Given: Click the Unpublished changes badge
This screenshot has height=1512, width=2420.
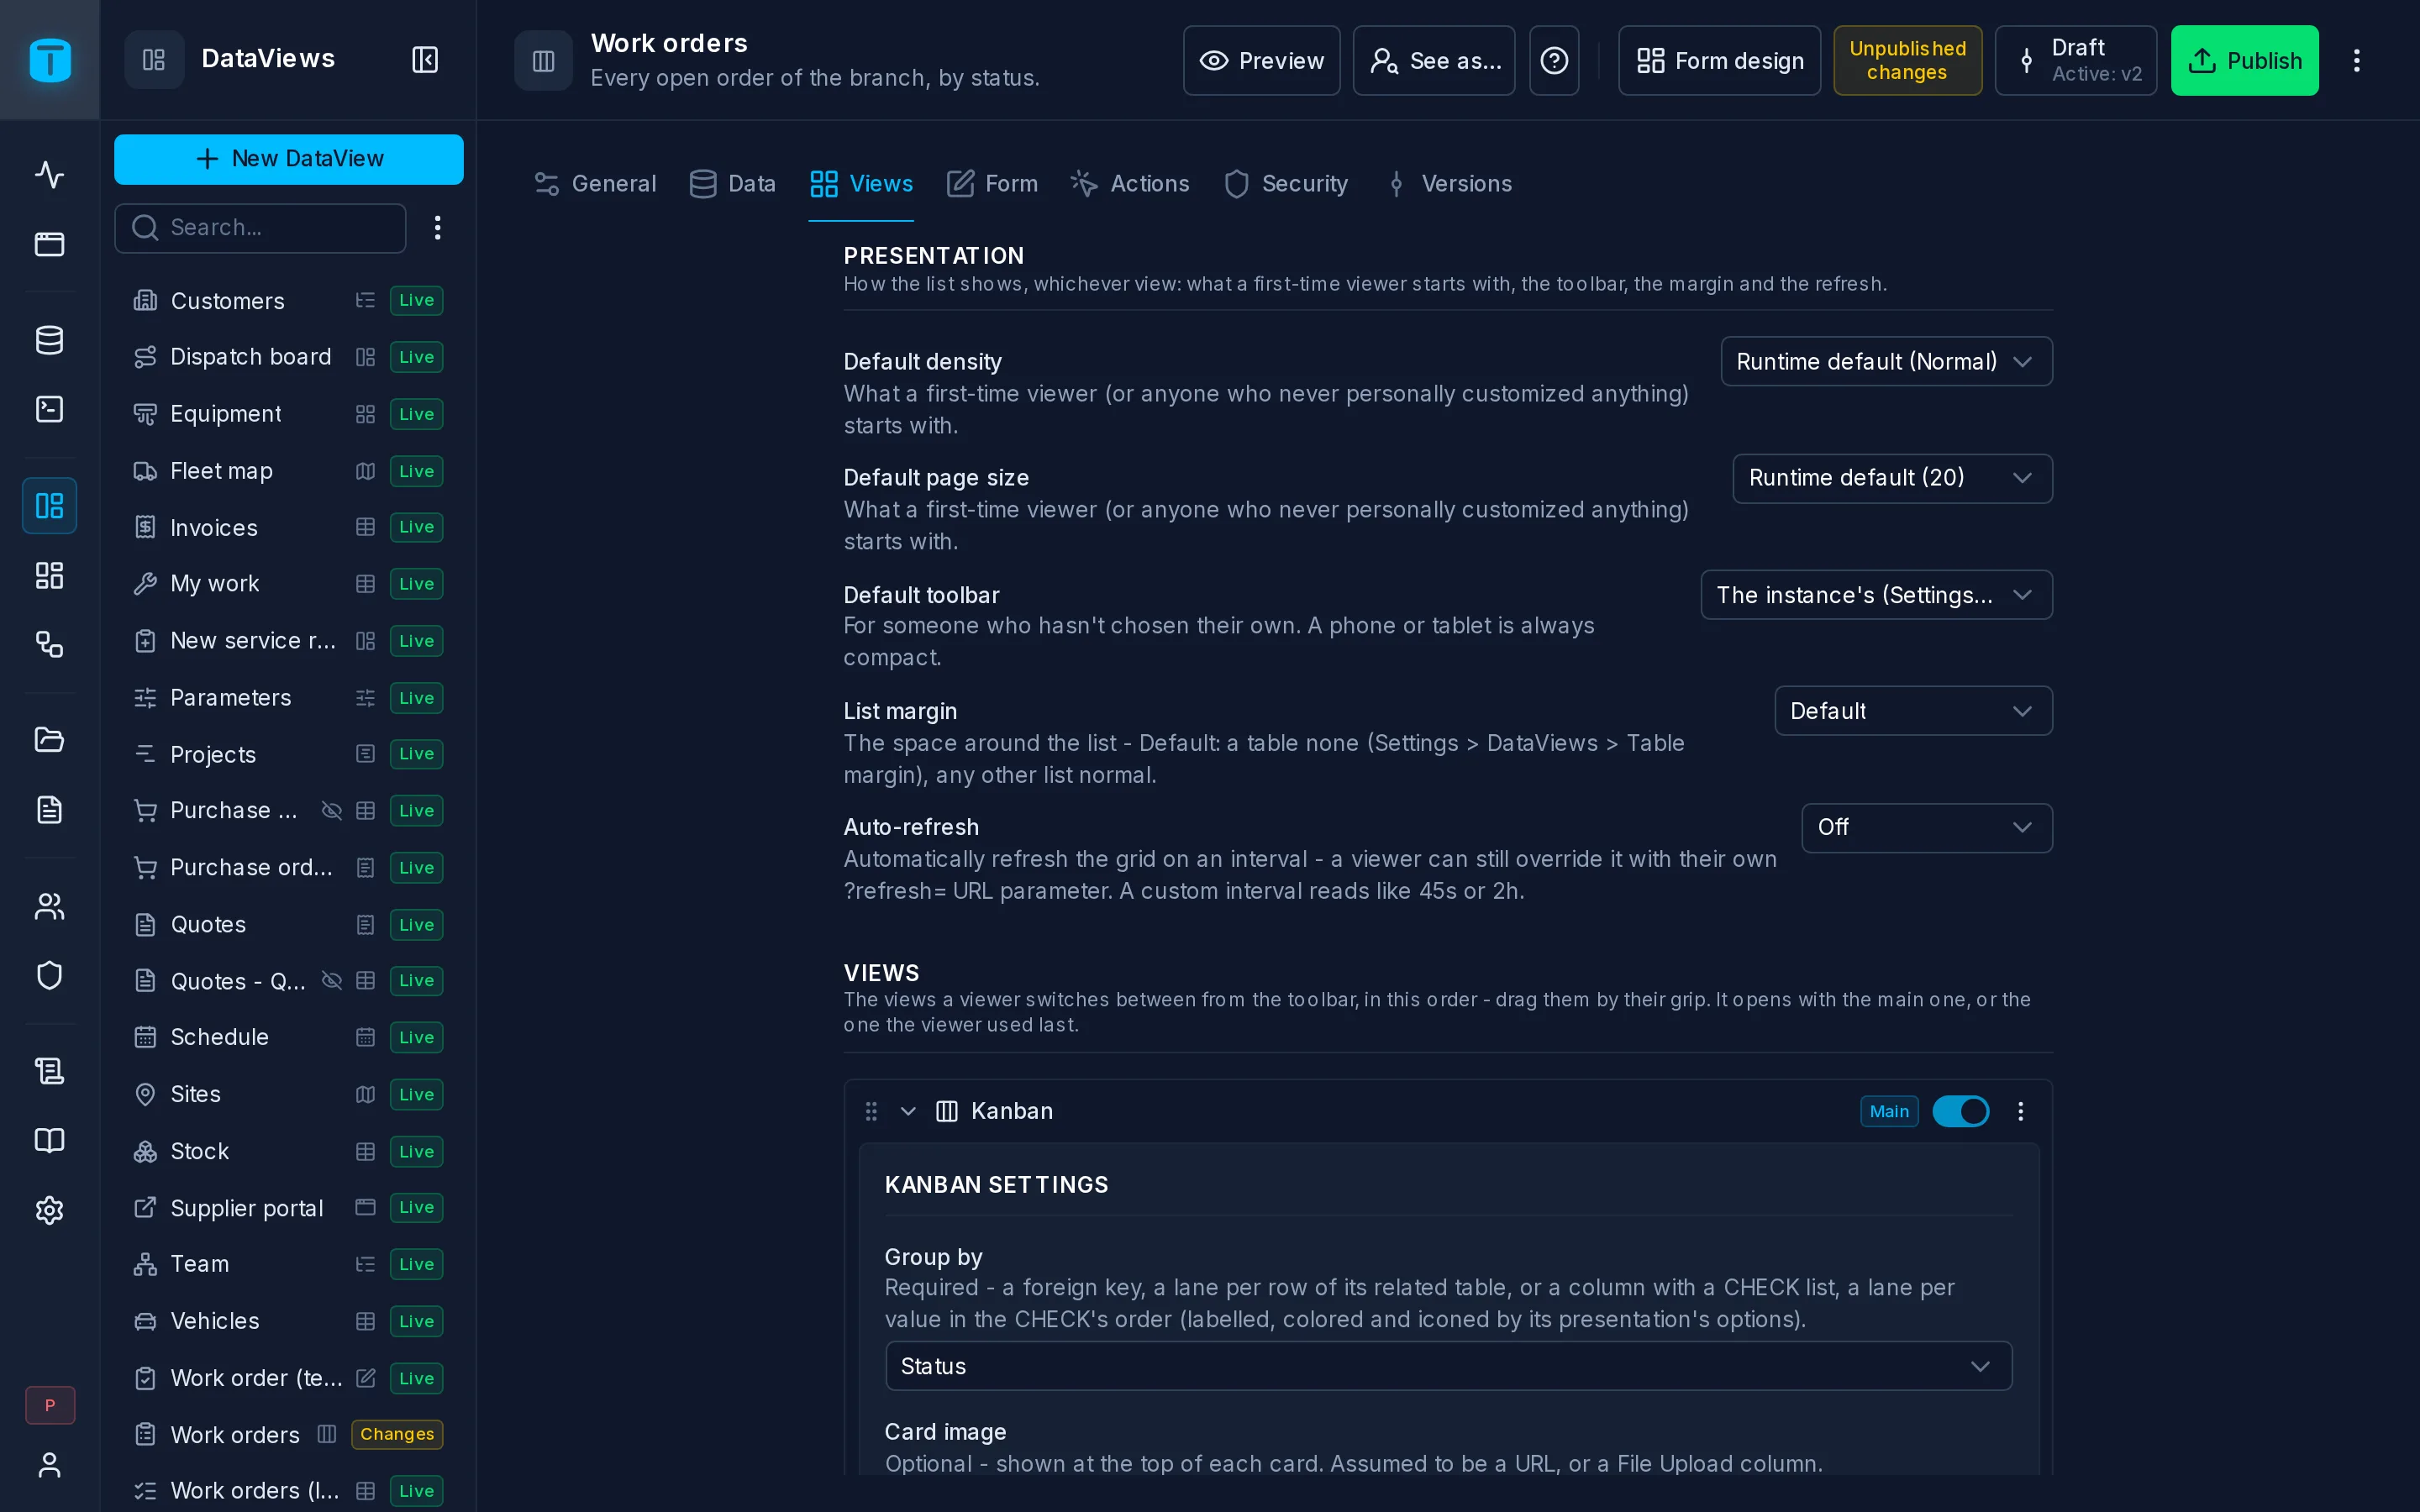Looking at the screenshot, I should 1907,61.
